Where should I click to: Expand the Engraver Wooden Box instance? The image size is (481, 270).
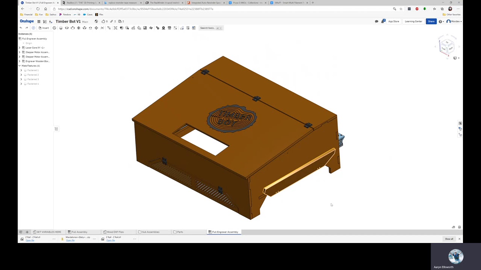20,61
